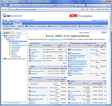
Task: Click the Reorganize toolbar icon
Action: pos(4,29)
